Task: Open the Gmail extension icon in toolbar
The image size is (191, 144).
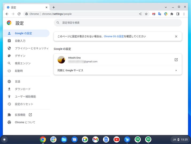Action: [x=154, y=14]
